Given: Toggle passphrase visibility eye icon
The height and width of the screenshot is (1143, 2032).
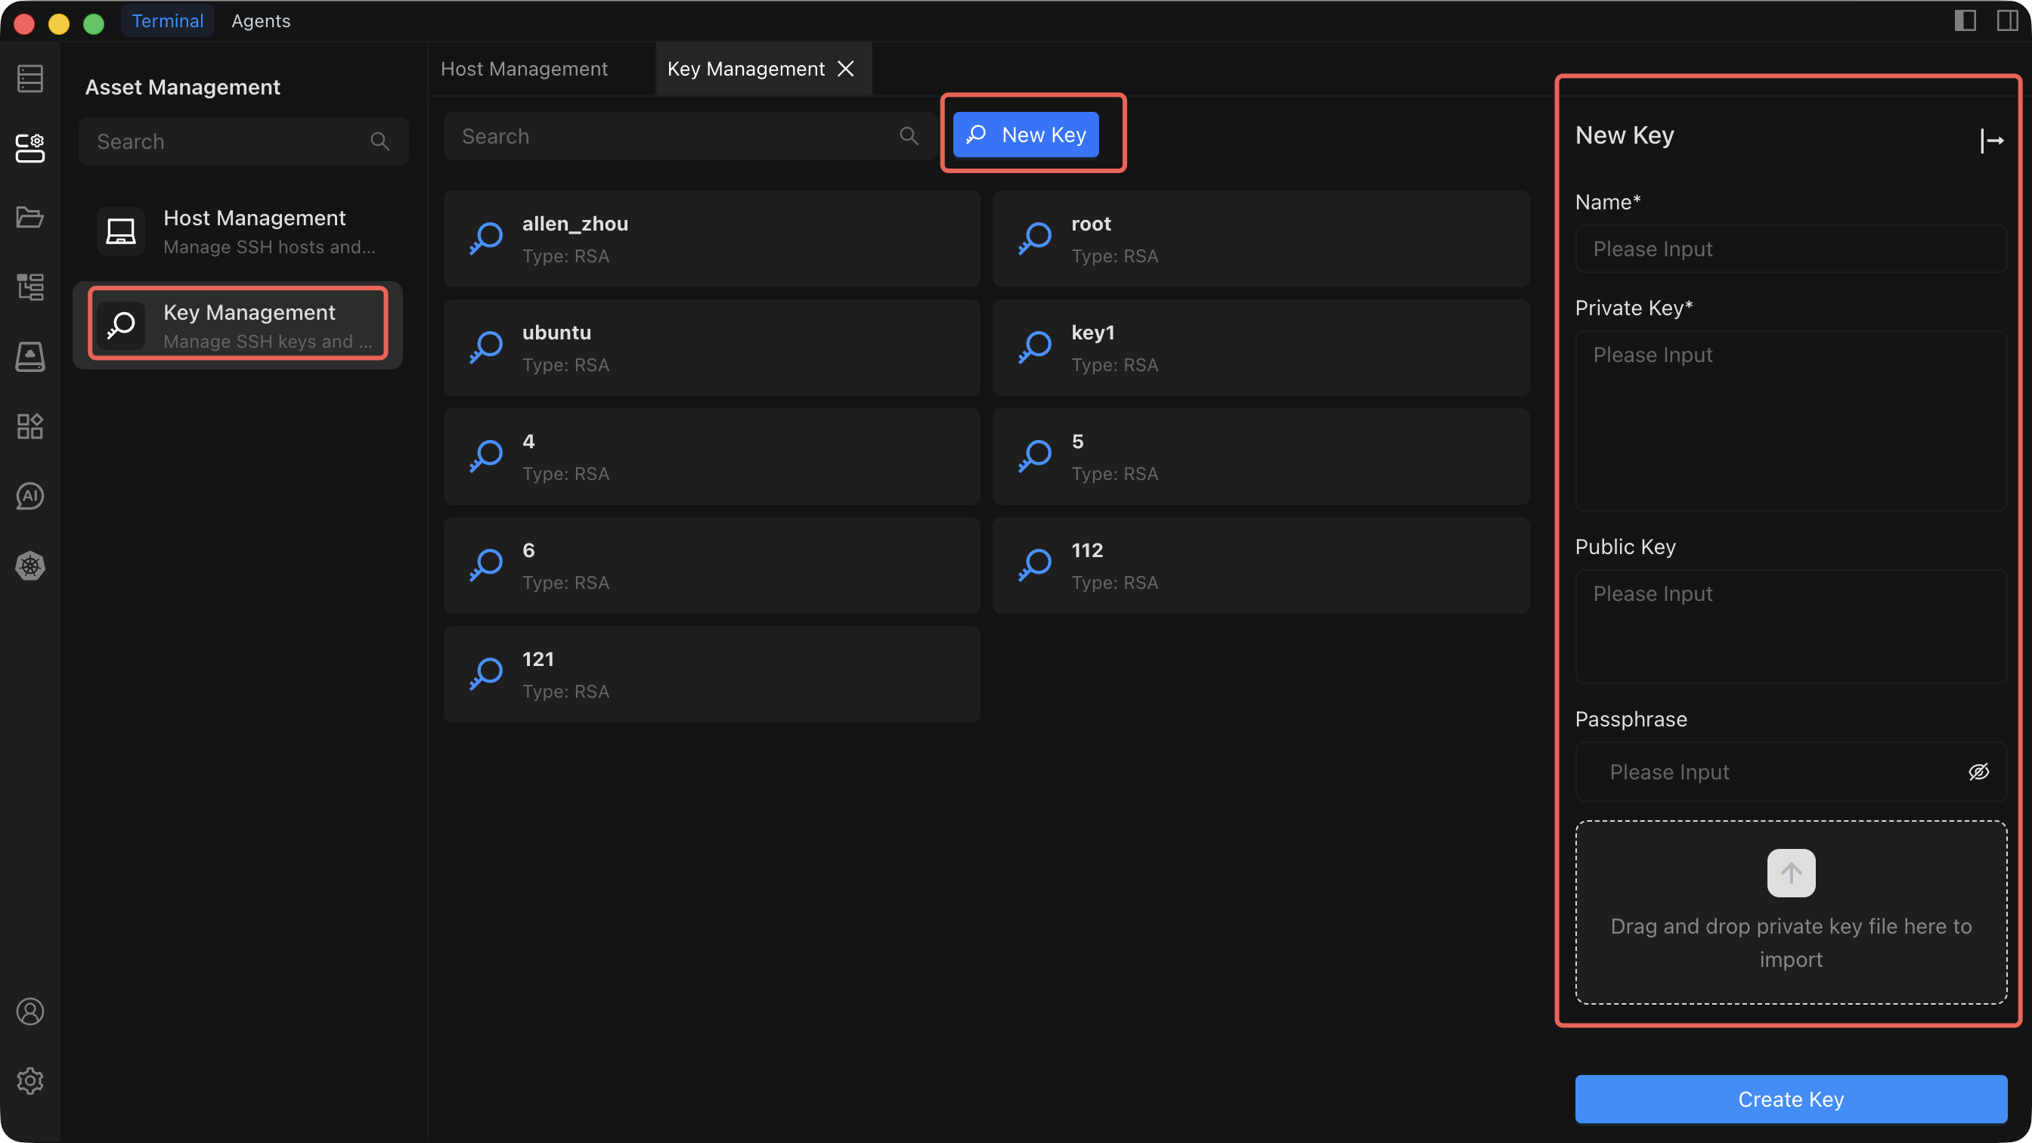Looking at the screenshot, I should 1978,772.
